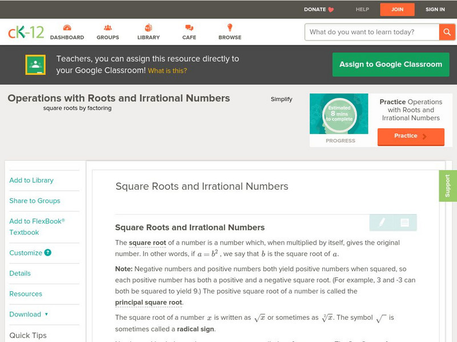This screenshot has width=457, height=342.
Task: Click the Sign In link
Action: point(435,9)
